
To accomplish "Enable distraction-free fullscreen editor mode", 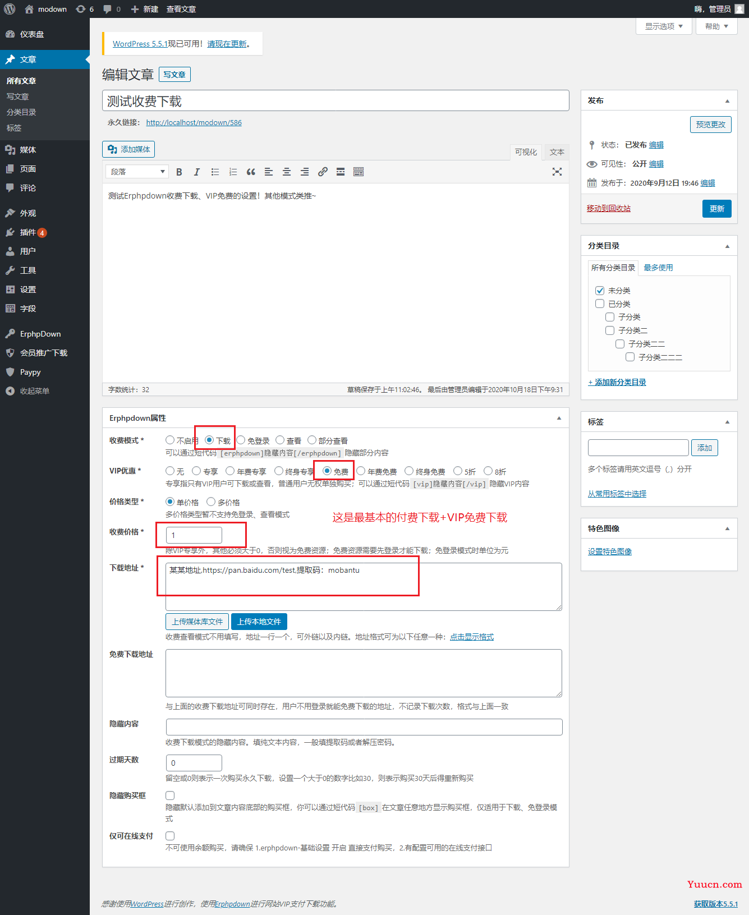I will [x=557, y=172].
